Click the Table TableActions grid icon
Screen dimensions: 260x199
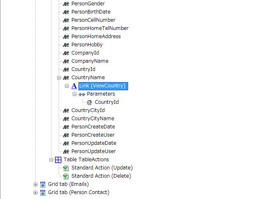(x=58, y=160)
